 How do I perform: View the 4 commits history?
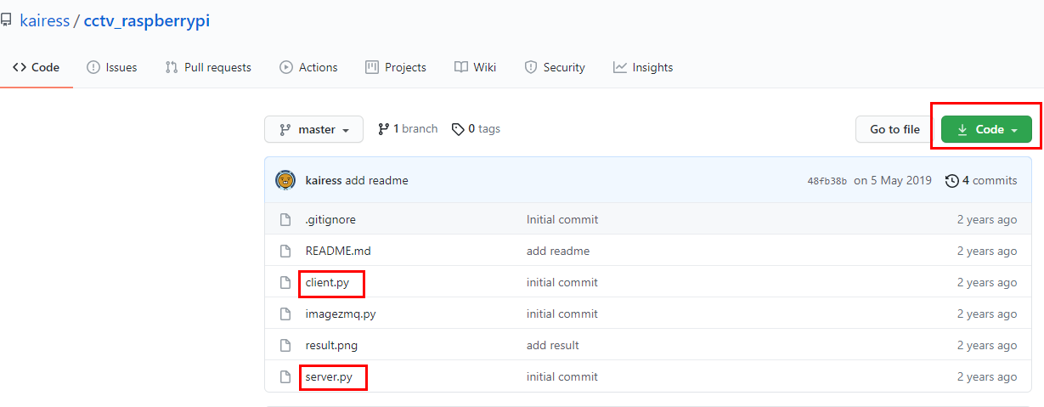[x=981, y=180]
